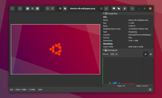Click the 32% zoom level in status bar

(x=40, y=90)
